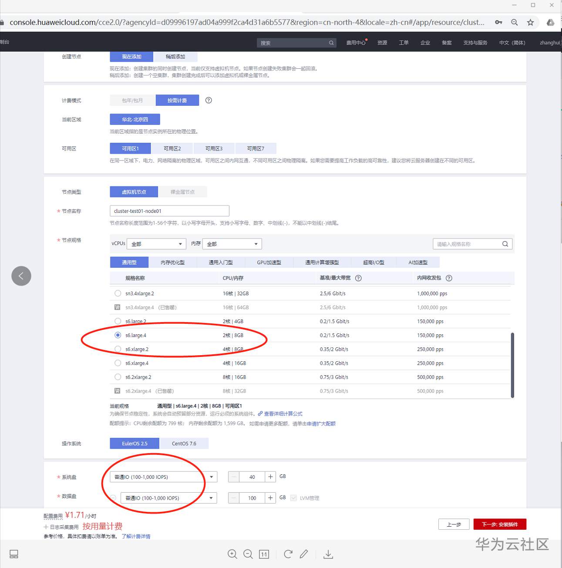Select the s6.large.2 spec radio button

tap(118, 321)
